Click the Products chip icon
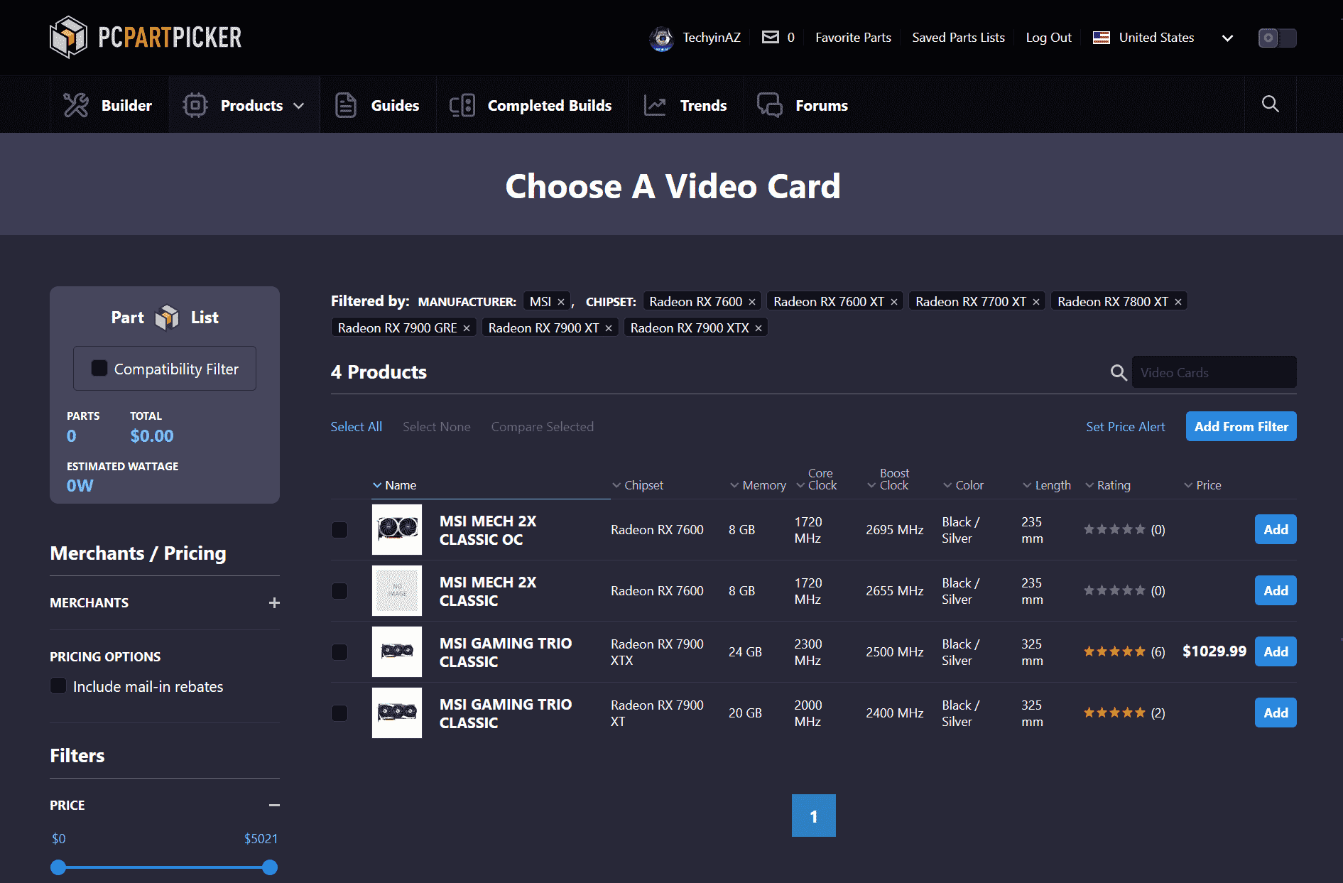 tap(195, 105)
